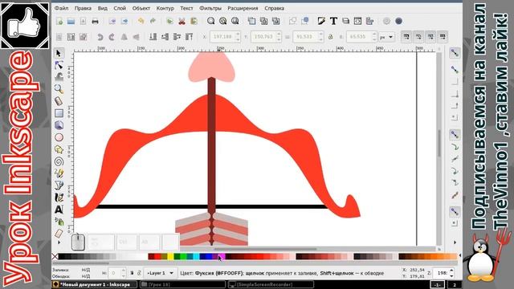Image resolution: width=514 pixels, height=289 pixels.
Task: Click the Undo arrow icon
Action: coord(141,22)
